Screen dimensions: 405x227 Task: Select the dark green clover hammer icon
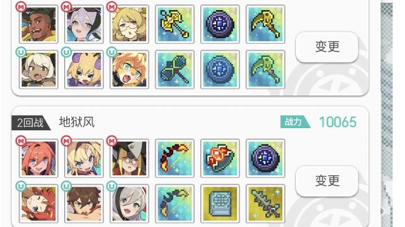(x=174, y=70)
